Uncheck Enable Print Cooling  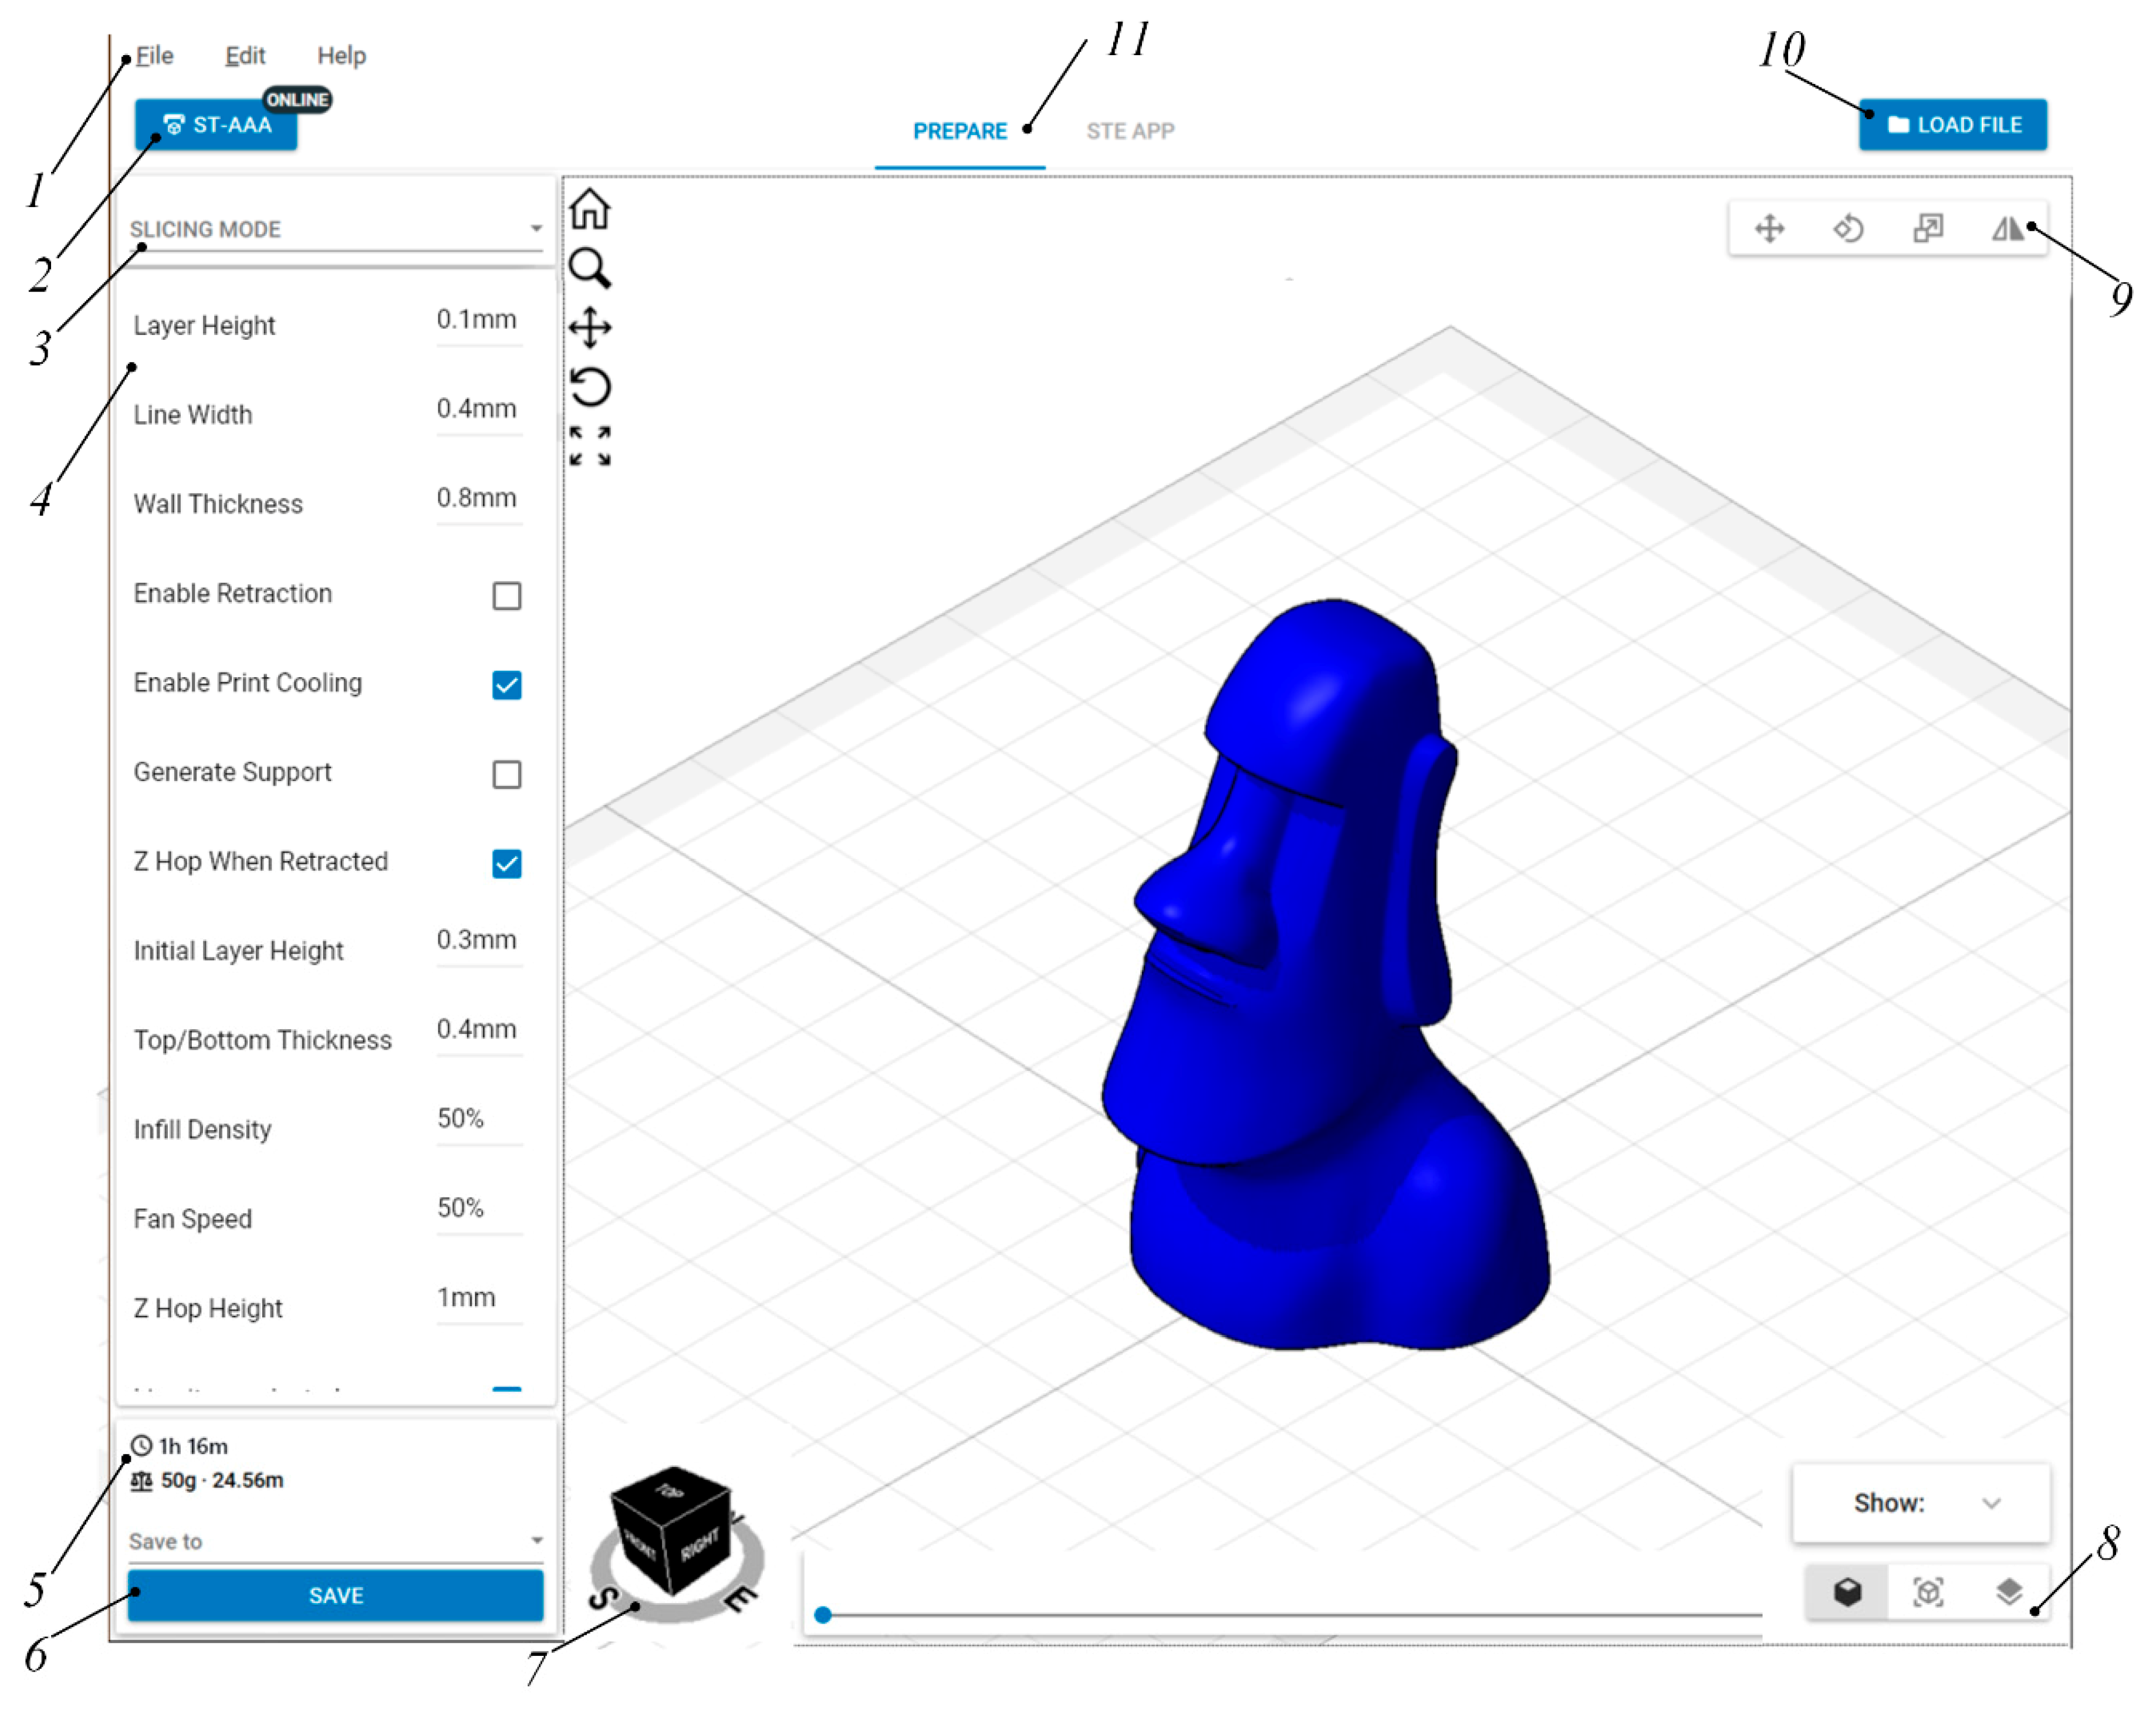506,685
